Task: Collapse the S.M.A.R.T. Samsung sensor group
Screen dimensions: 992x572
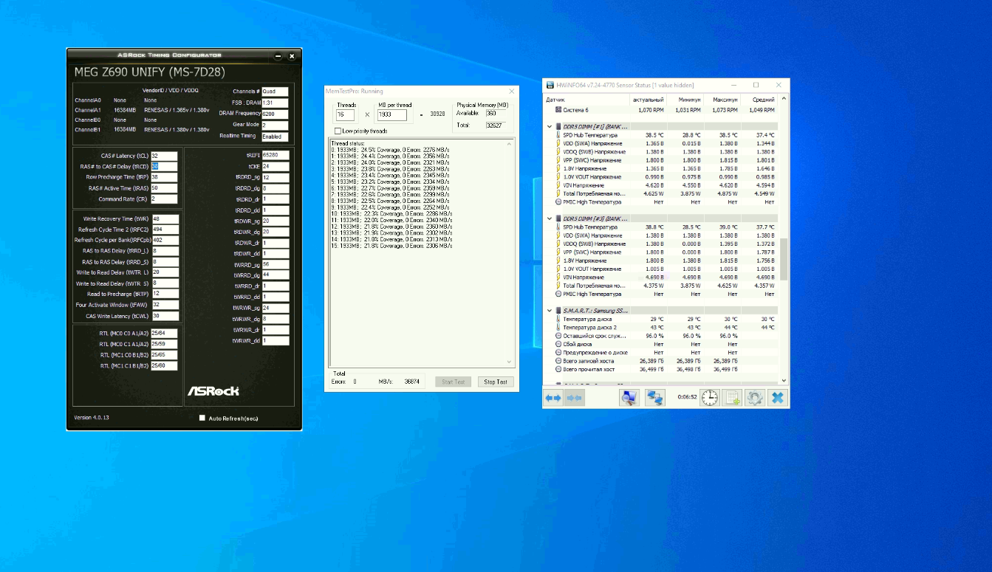Action: [x=549, y=311]
